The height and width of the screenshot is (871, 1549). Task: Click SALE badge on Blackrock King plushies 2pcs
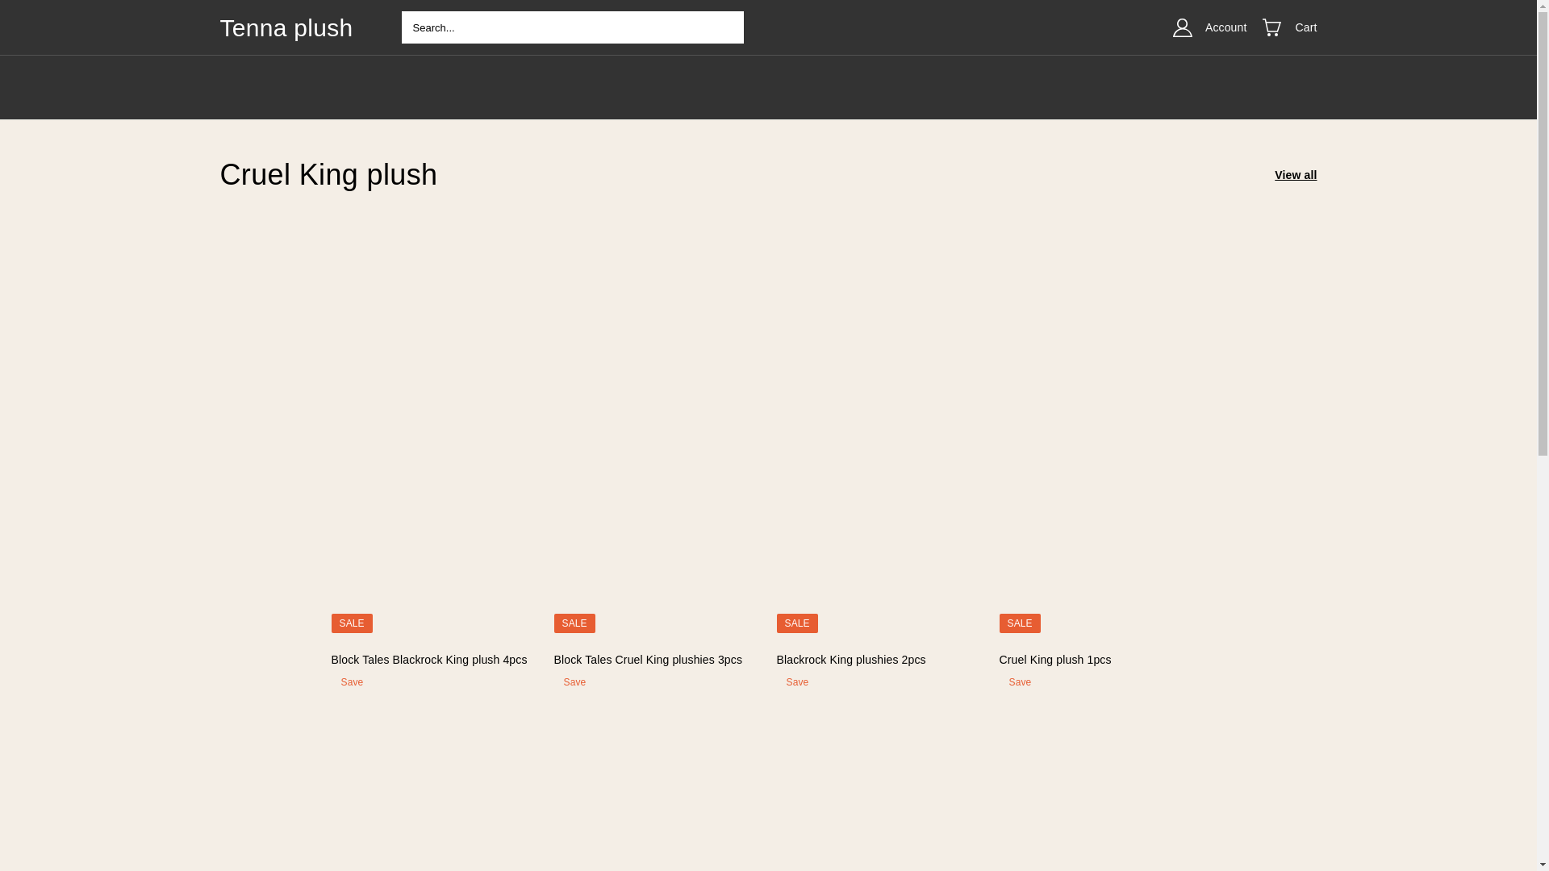point(797,623)
